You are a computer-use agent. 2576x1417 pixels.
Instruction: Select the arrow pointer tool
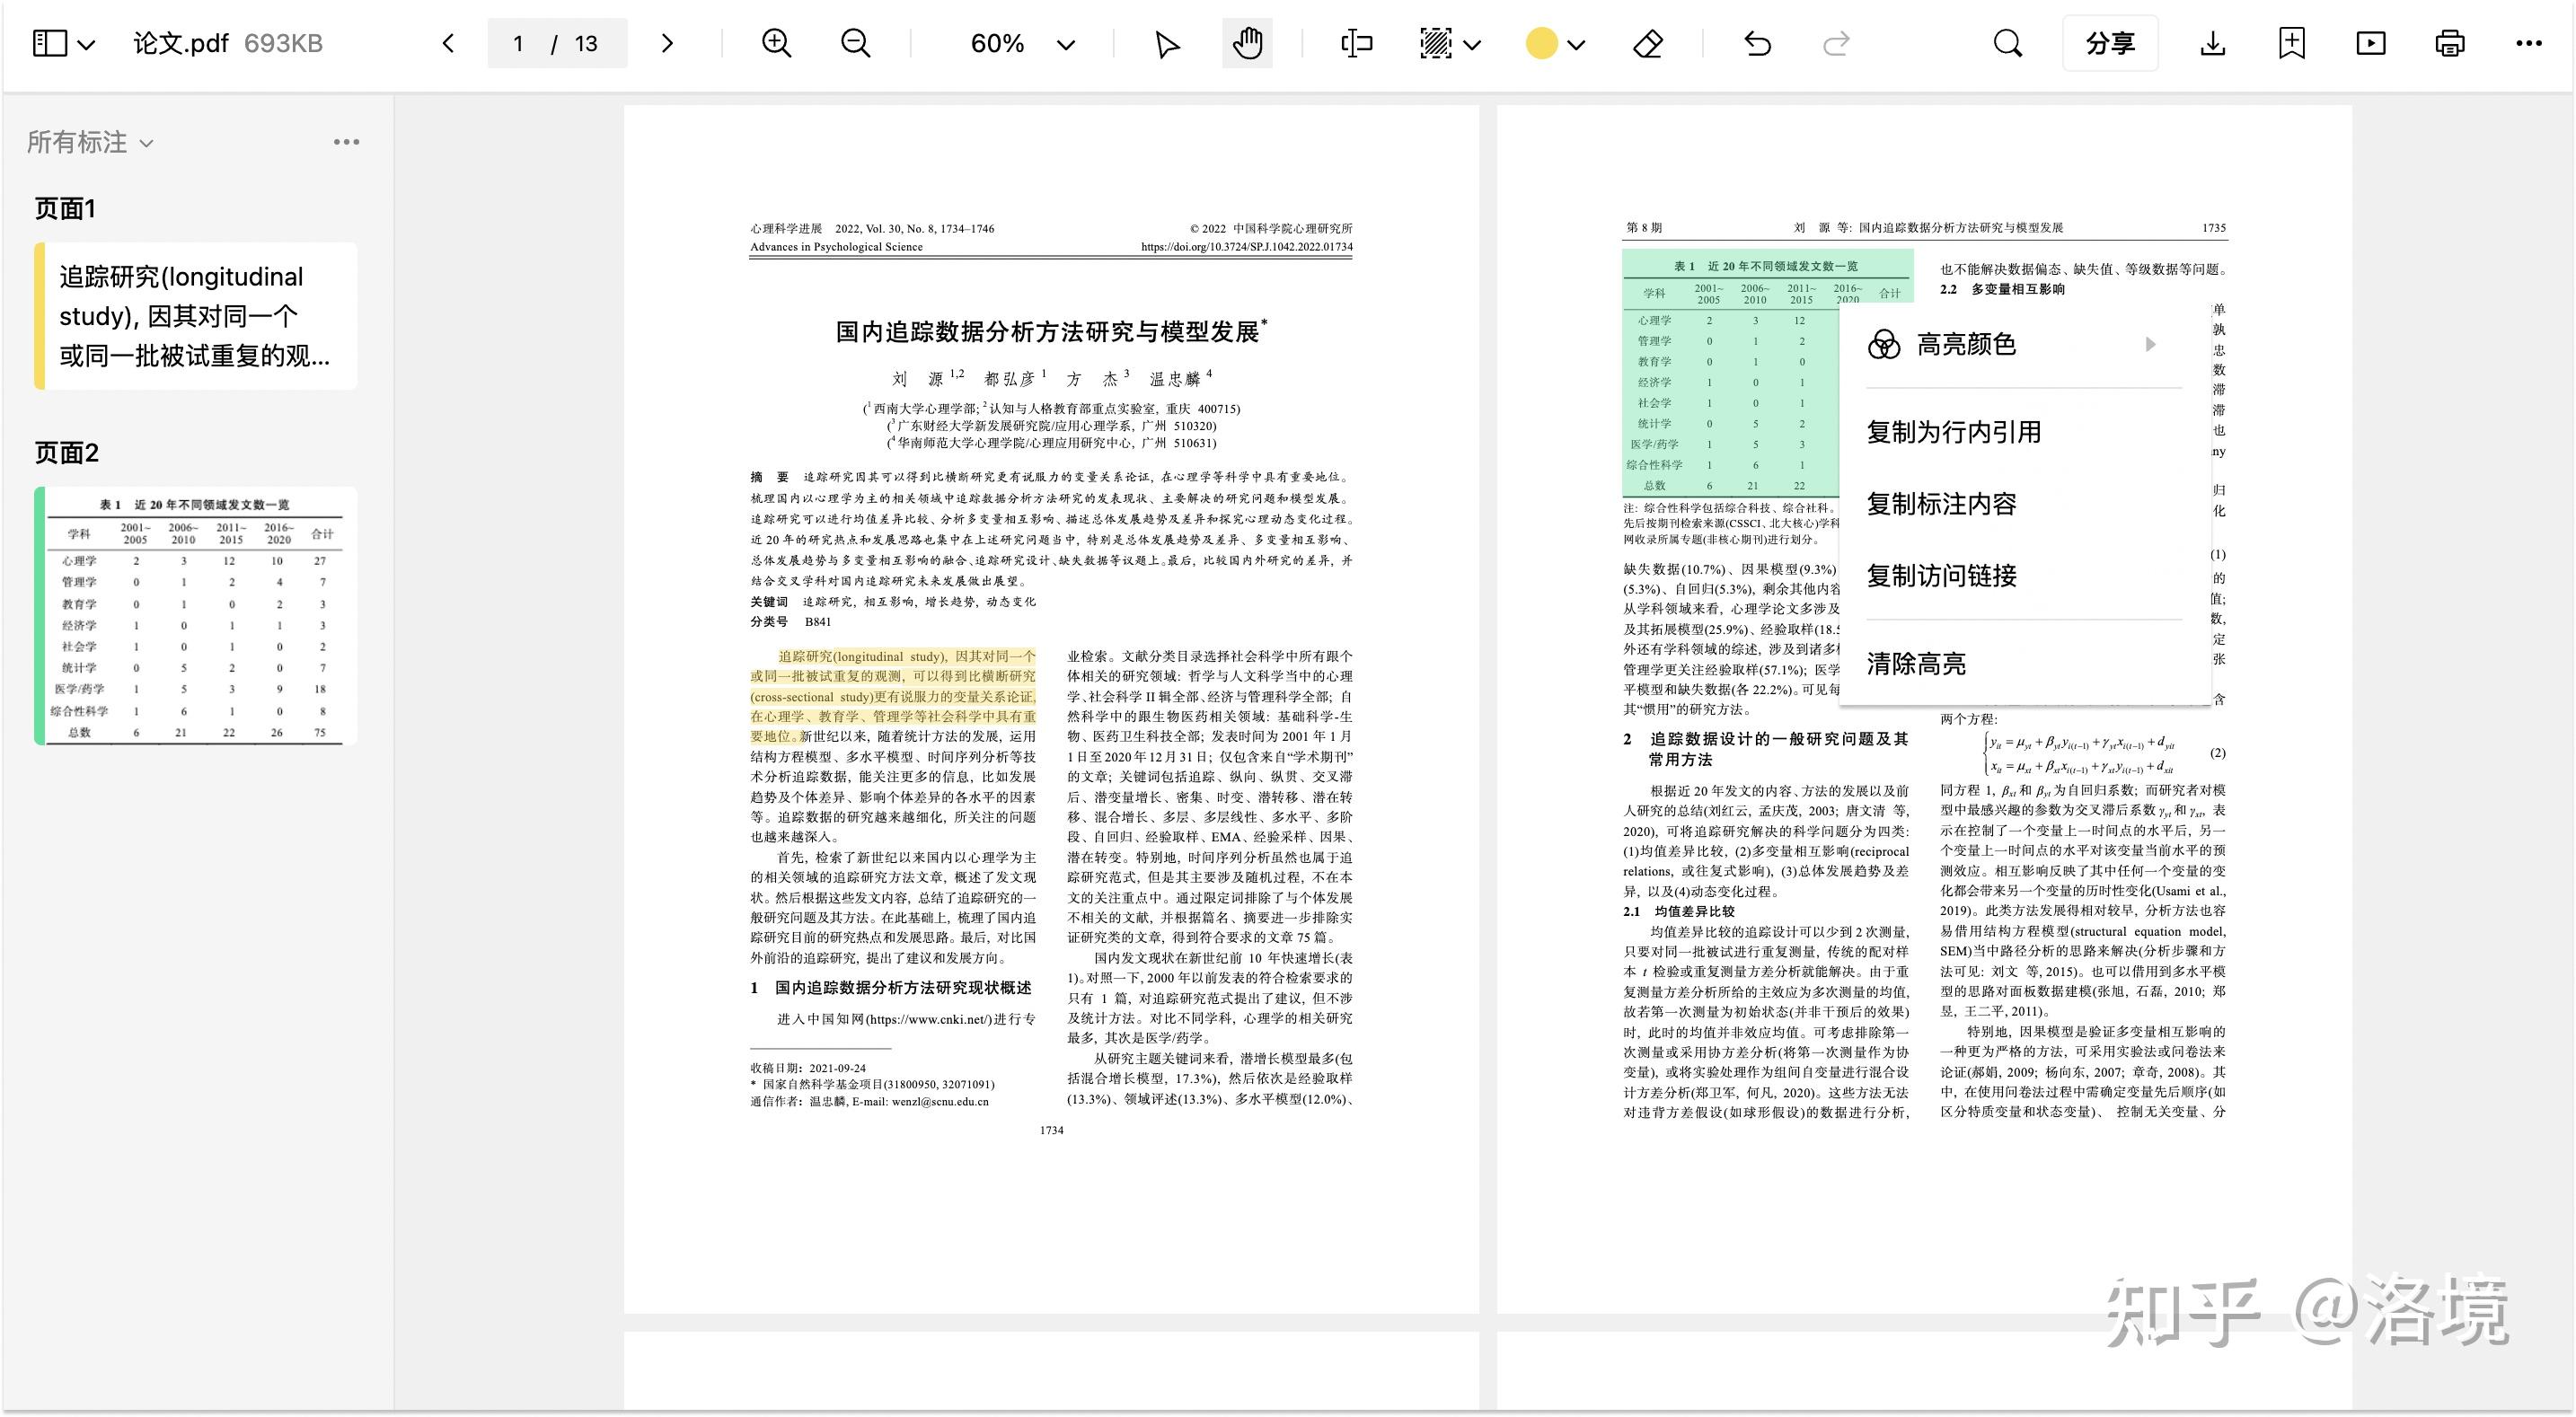point(1166,43)
